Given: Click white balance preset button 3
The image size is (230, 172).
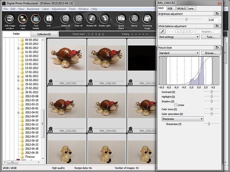Looking at the screenshot, I should pos(190,31).
